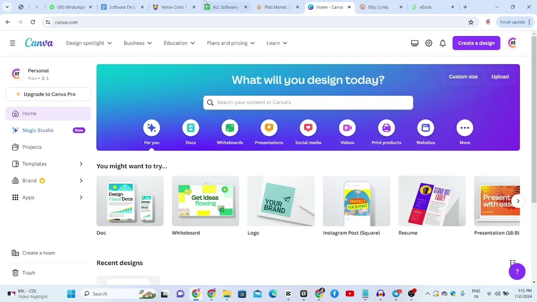The image size is (537, 302).
Task: Reload the canva.com page
Action: [x=33, y=22]
